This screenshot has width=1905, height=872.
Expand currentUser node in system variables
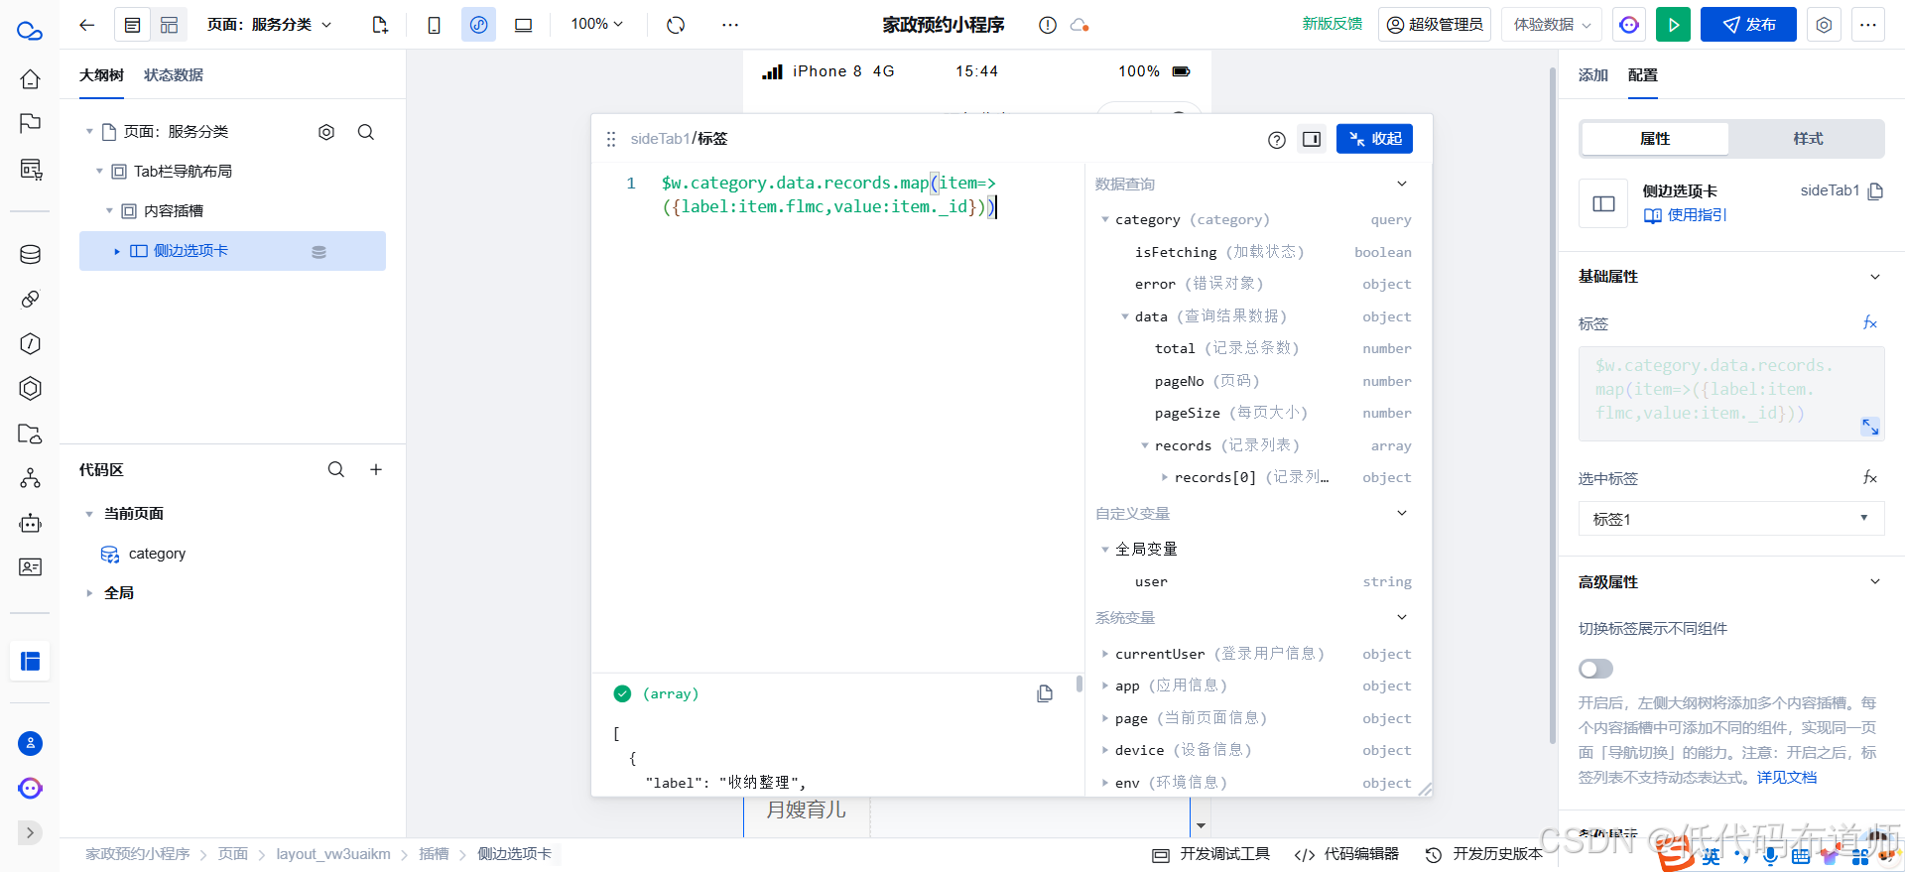pos(1105,654)
